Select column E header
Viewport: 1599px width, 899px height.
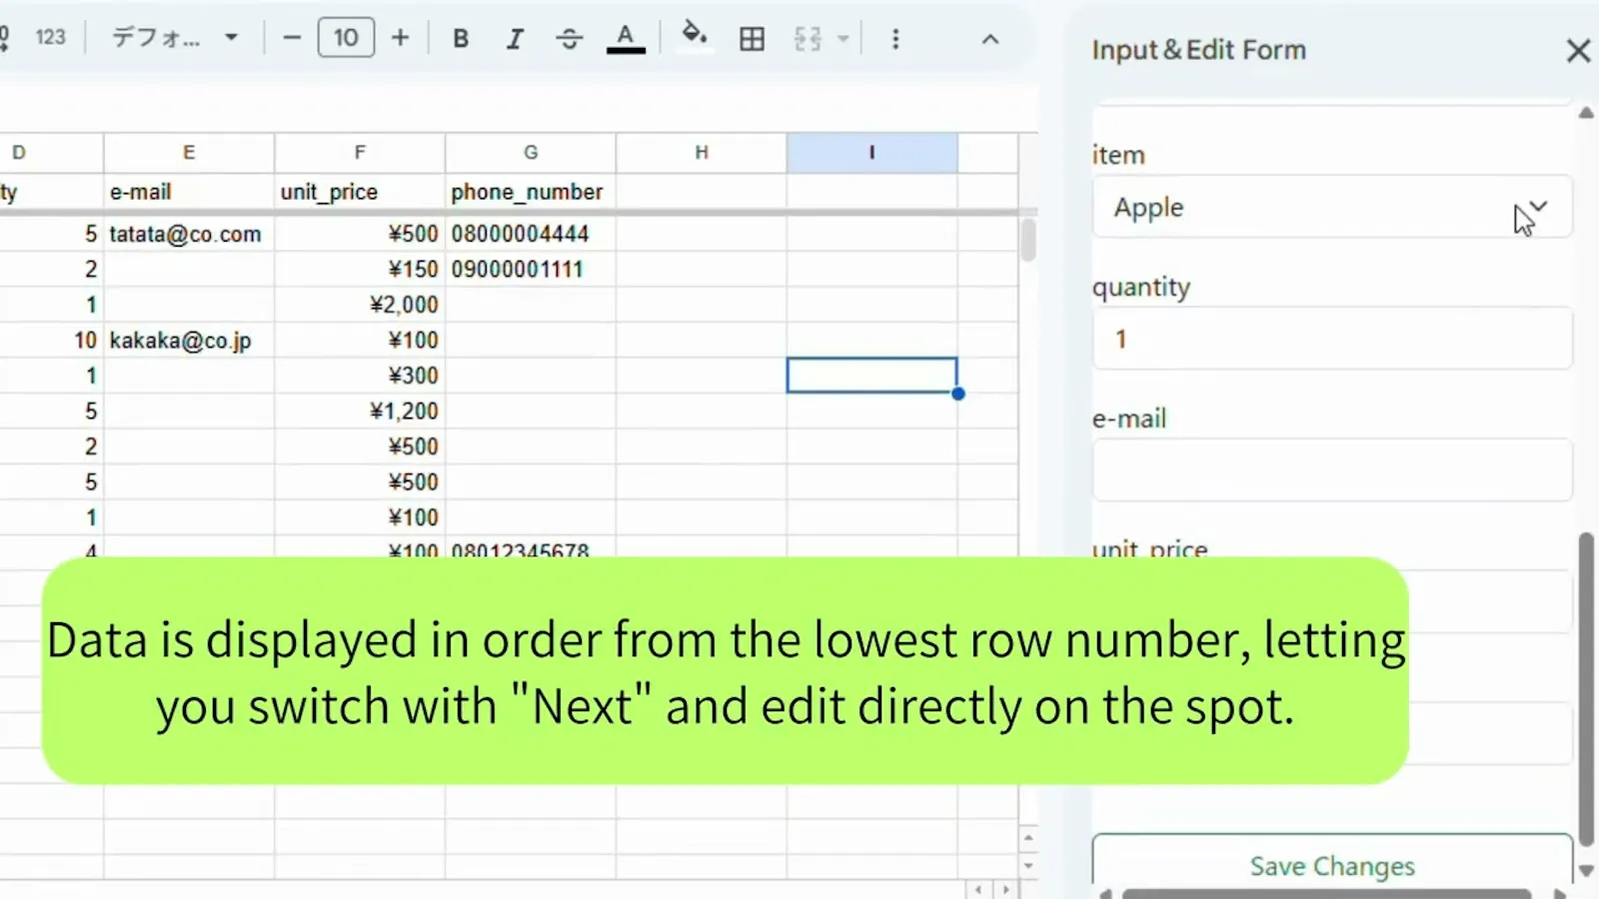pos(189,152)
